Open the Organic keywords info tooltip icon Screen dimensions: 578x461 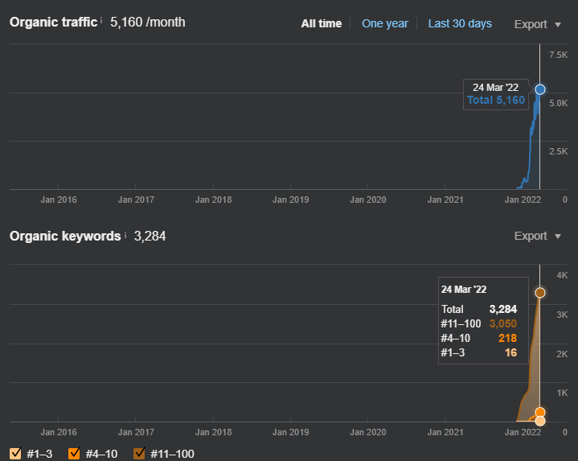click(125, 235)
